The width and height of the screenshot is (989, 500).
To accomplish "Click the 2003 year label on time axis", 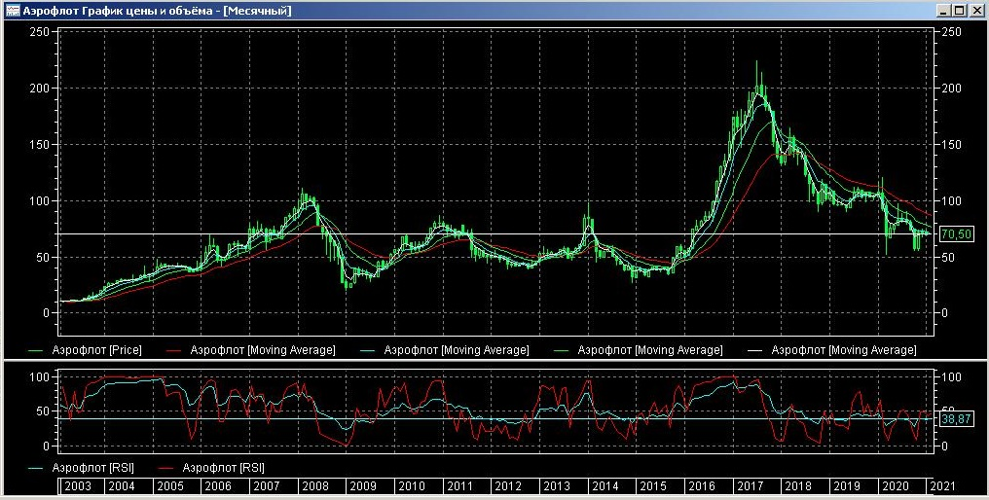I will pyautogui.click(x=78, y=486).
